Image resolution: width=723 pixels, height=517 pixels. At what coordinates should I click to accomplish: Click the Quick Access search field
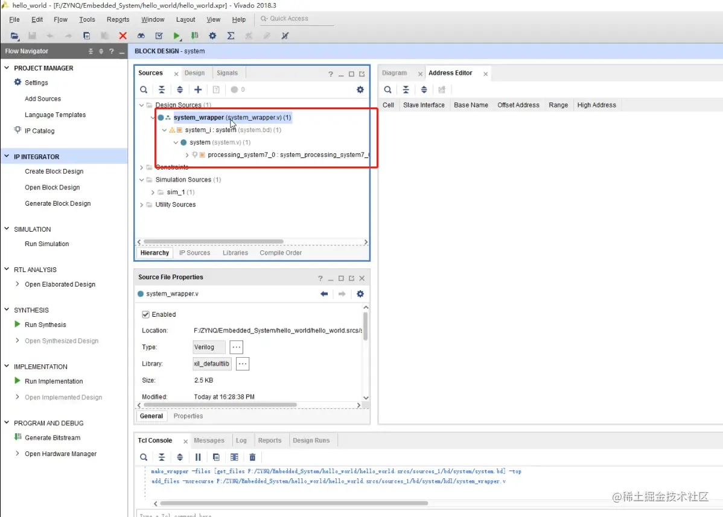tap(296, 19)
